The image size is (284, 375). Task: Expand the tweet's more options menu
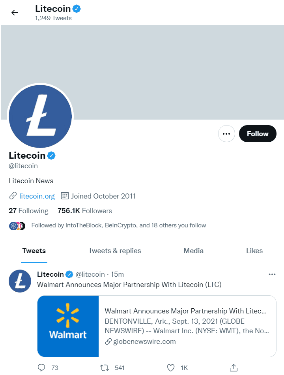272,274
